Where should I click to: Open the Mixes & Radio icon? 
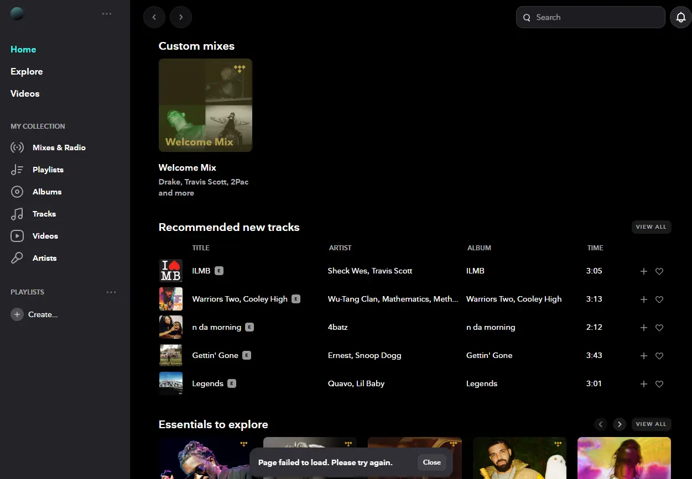17,148
